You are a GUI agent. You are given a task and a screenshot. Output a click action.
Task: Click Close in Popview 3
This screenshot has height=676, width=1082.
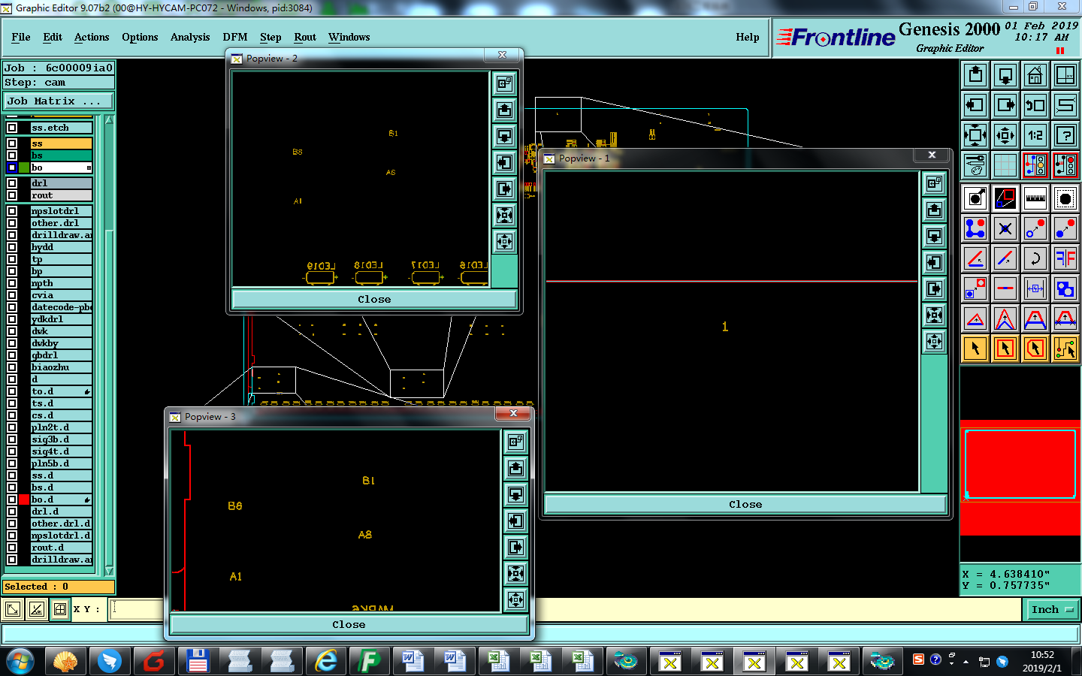pyautogui.click(x=349, y=624)
